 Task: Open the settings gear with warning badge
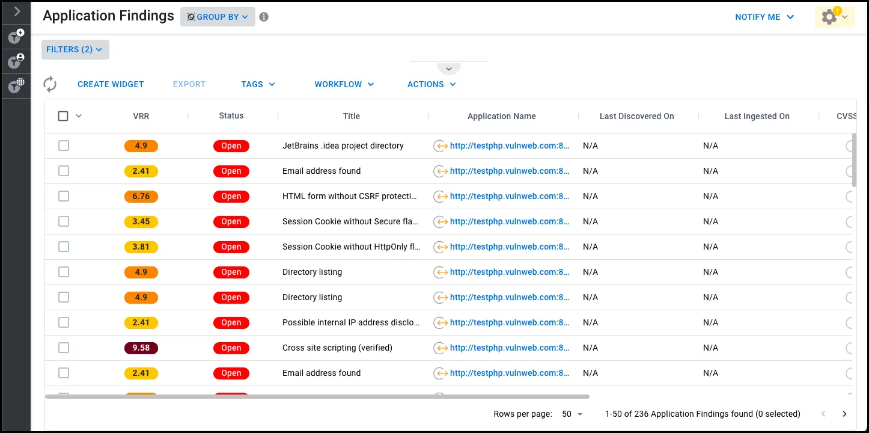click(x=835, y=17)
